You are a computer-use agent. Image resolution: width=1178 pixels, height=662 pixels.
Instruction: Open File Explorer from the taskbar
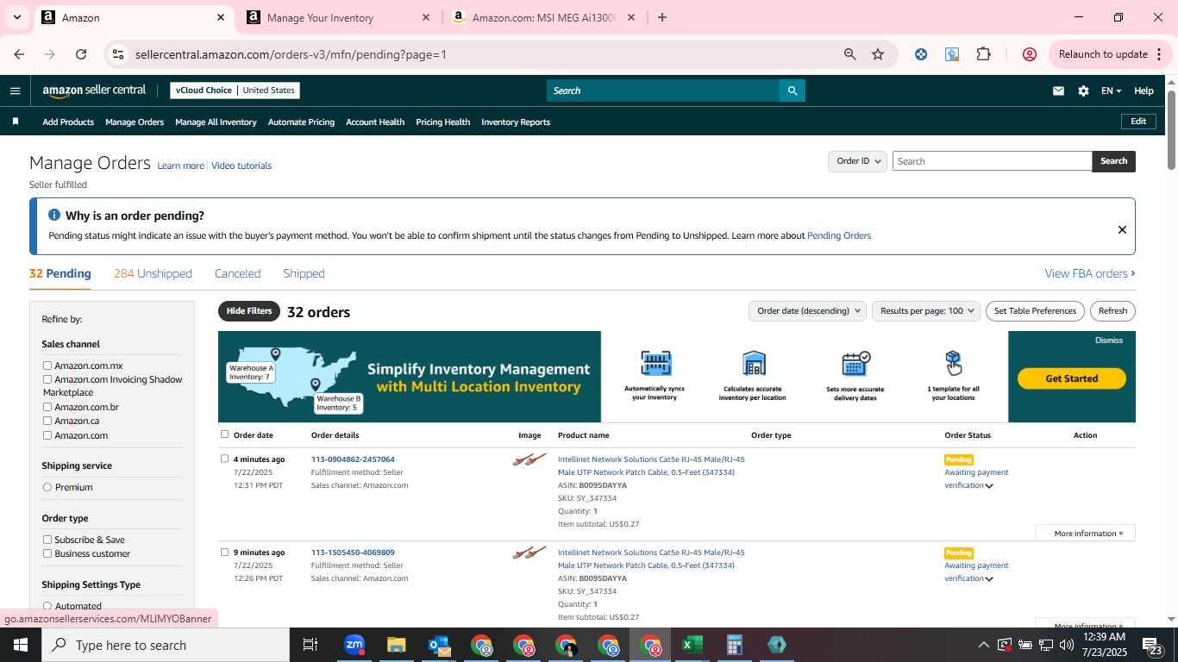tap(396, 645)
